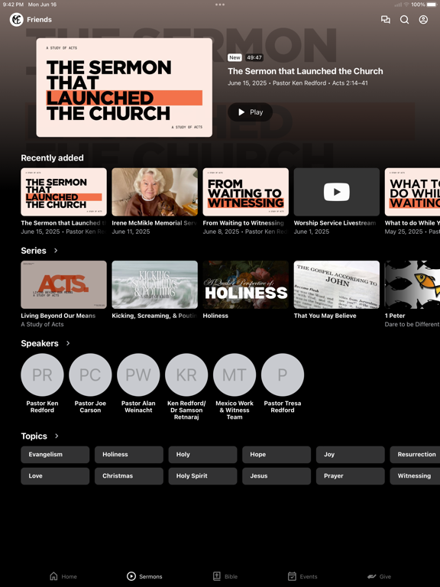Select Ken Redford/Dr Samson Retnaraj avatar
This screenshot has height=587, width=440.
point(186,375)
